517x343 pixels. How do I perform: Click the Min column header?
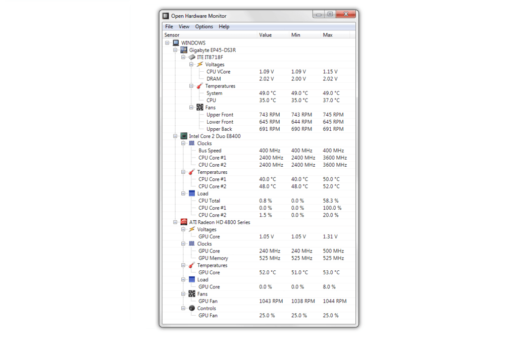coord(304,35)
